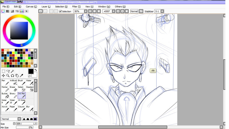Viewport: 229px width, 129px height.
Task: Click the Redo arrow button
Action: tap(45, 11)
